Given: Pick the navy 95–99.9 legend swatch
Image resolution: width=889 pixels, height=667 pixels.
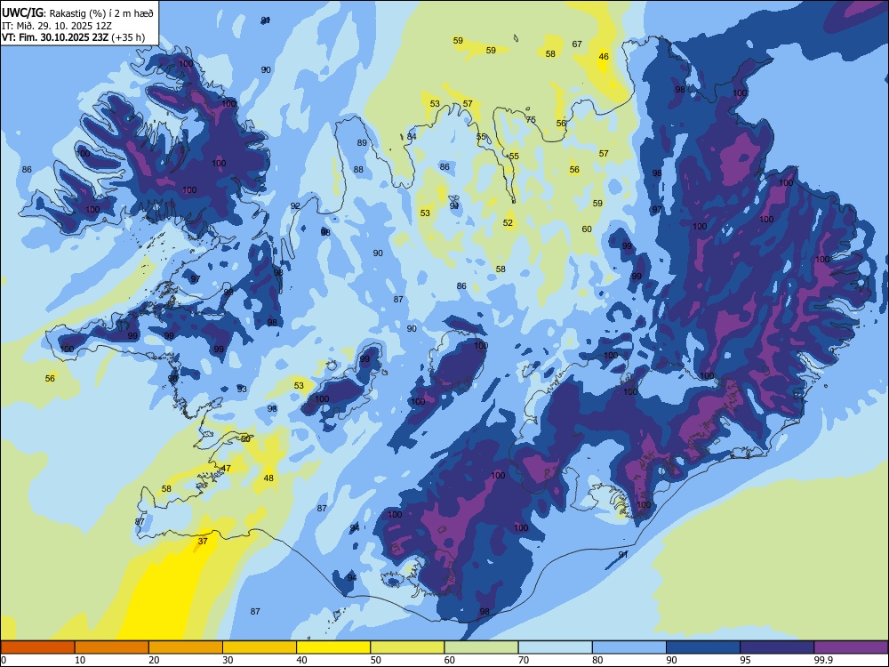Looking at the screenshot, I should 777,647.
